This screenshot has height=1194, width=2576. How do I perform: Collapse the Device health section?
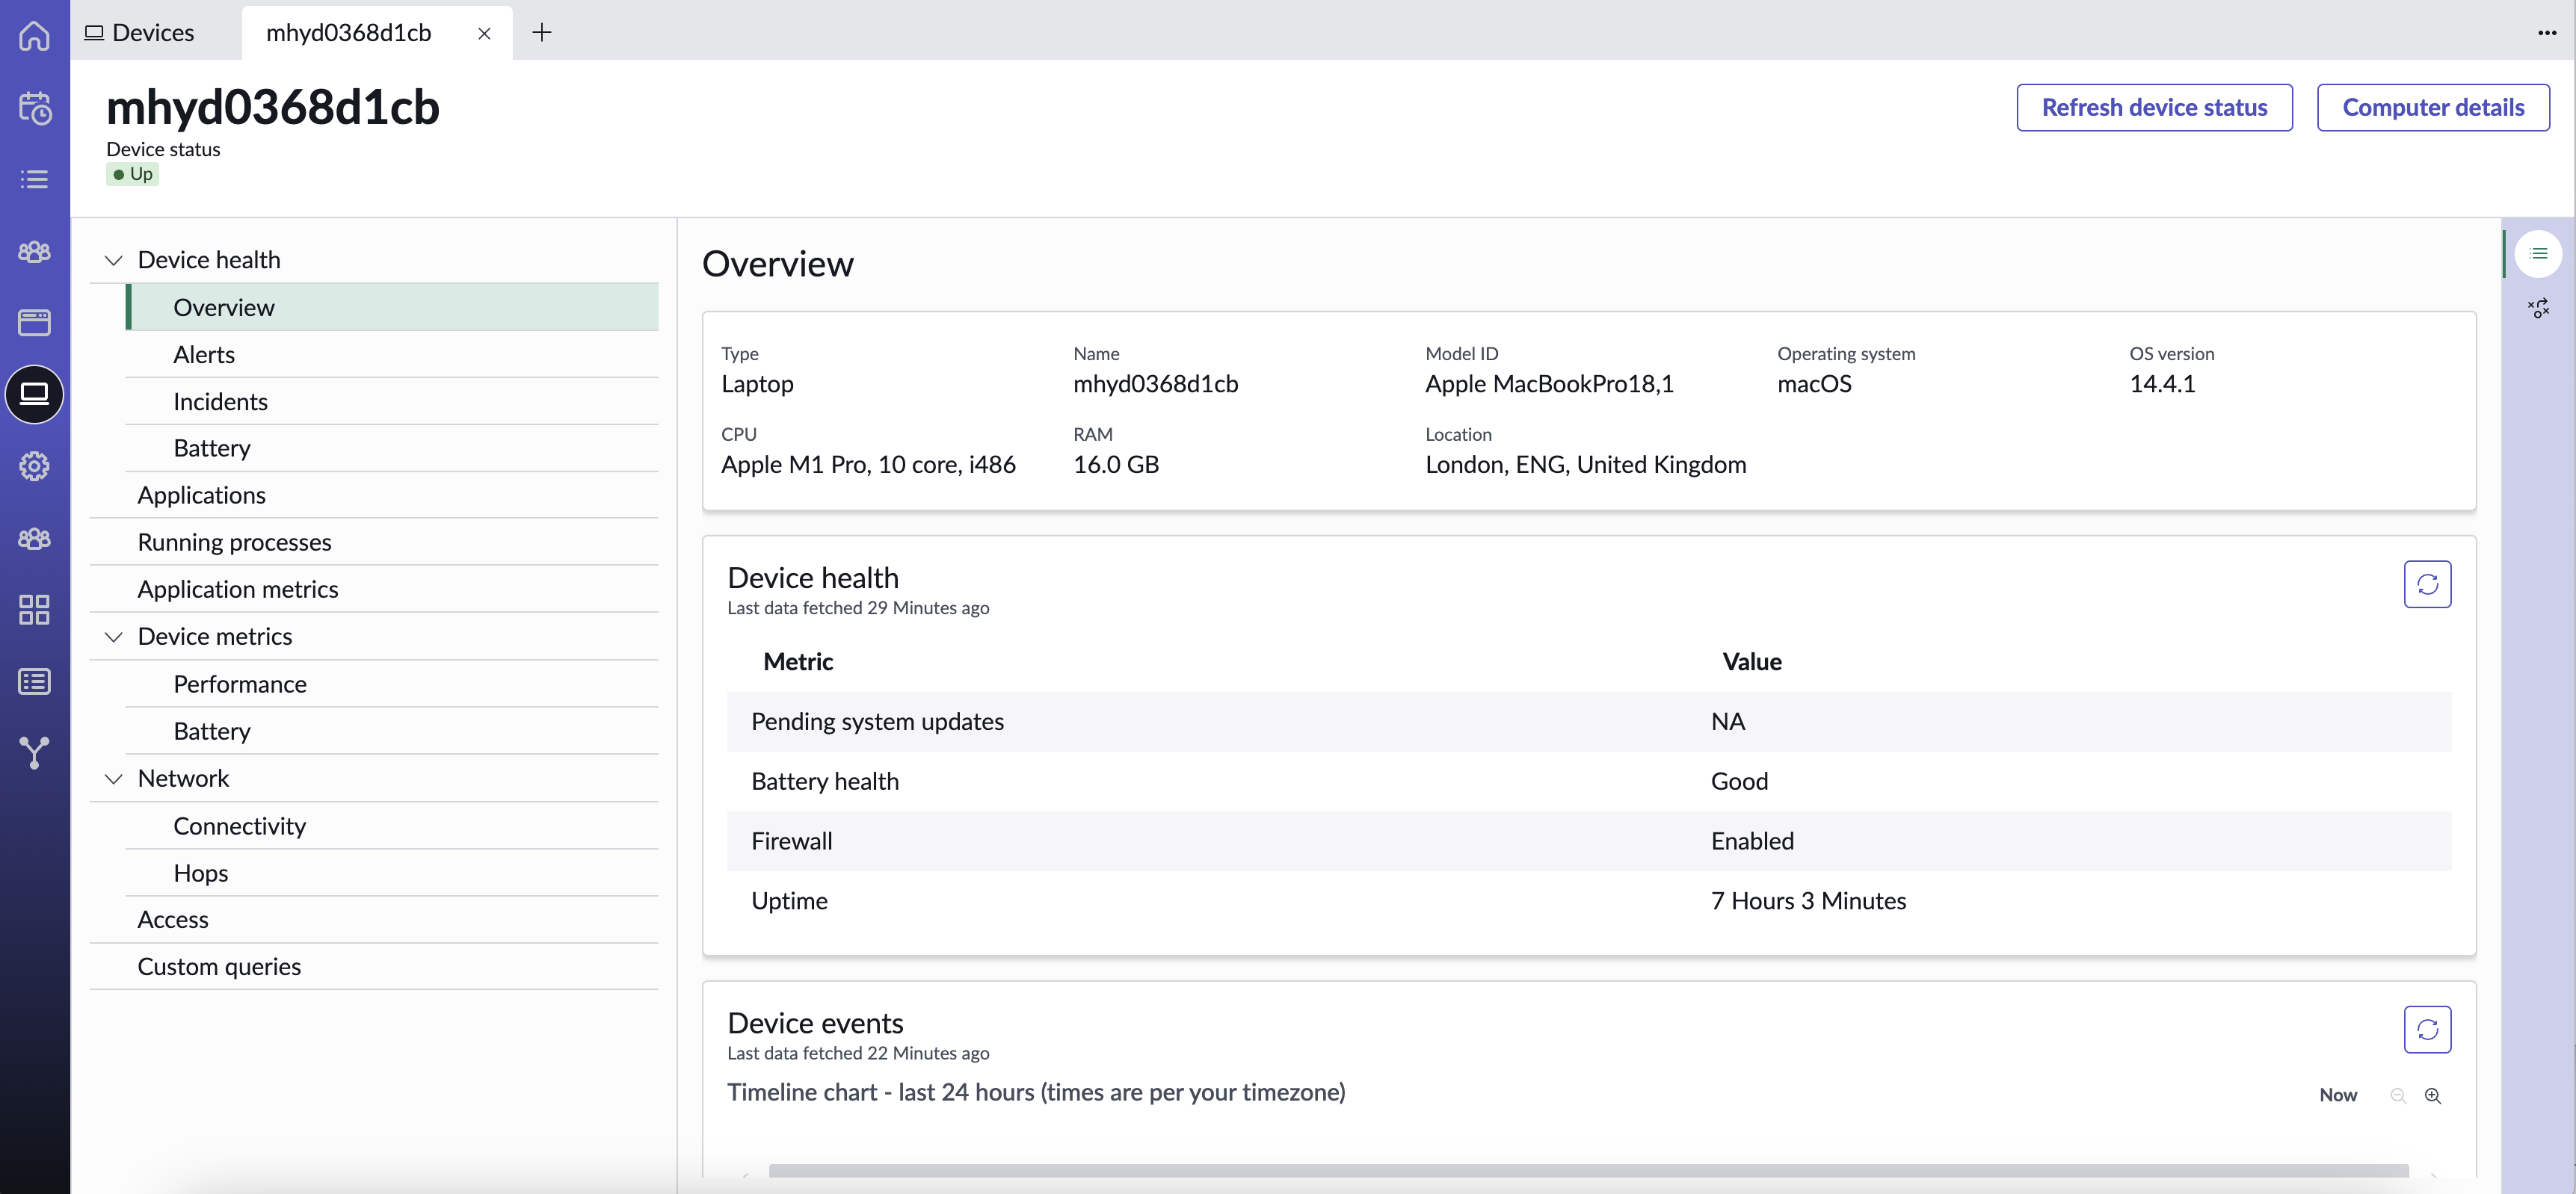tap(113, 260)
